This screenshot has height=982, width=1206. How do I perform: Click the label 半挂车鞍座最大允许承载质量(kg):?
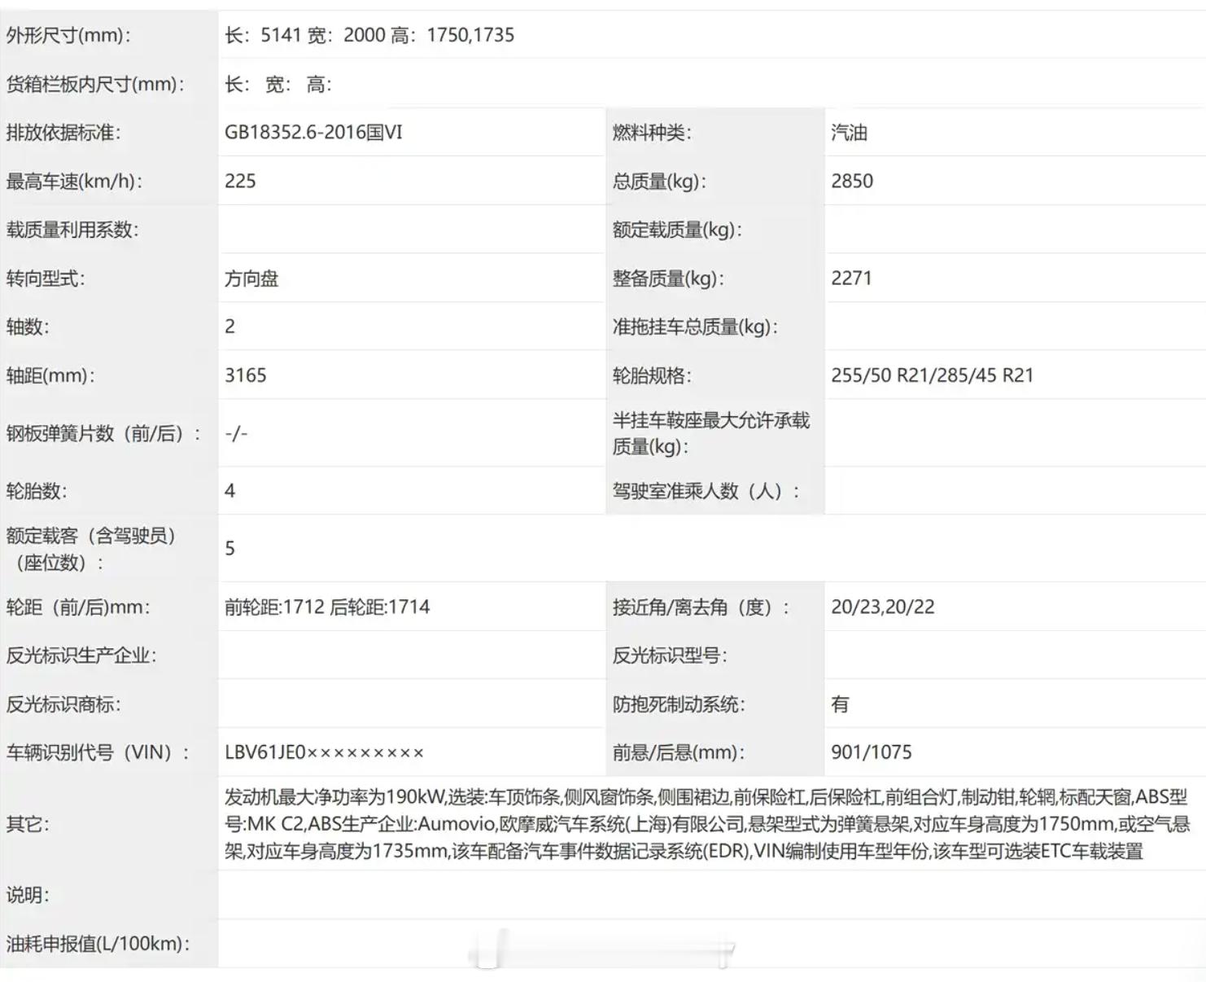[711, 433]
